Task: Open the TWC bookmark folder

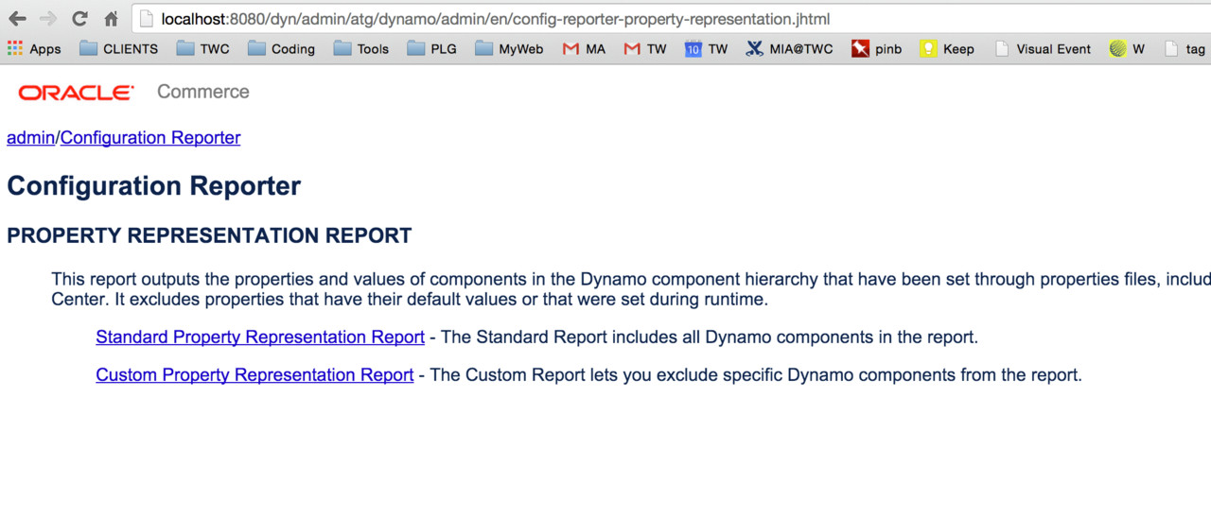Action: pos(203,49)
